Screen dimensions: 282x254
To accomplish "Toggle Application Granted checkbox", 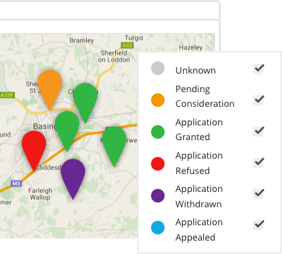I will pyautogui.click(x=258, y=131).
